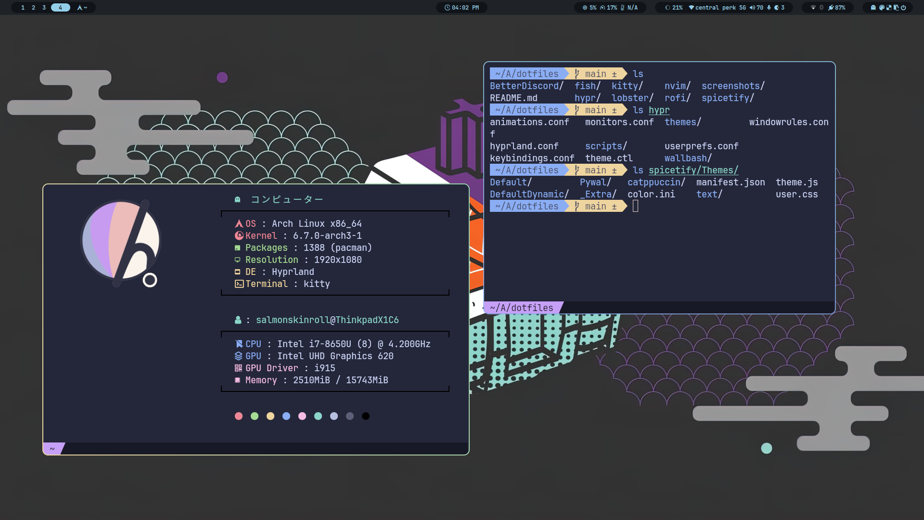Click the battery 87% indicator
Image resolution: width=924 pixels, height=520 pixels.
836,8
